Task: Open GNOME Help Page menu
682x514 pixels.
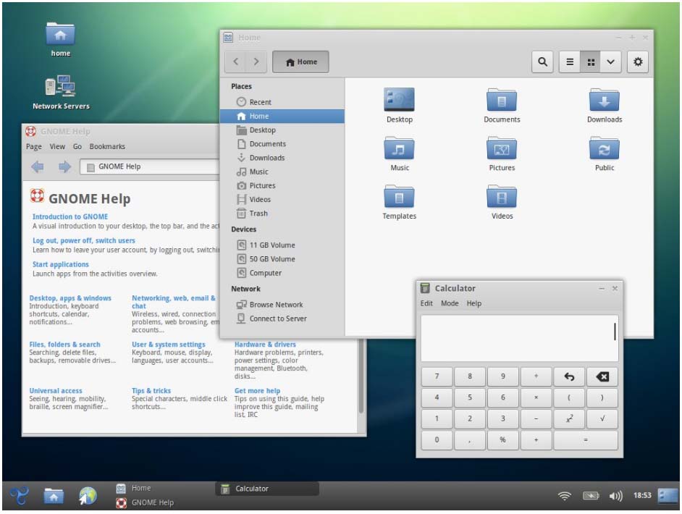Action: click(34, 146)
